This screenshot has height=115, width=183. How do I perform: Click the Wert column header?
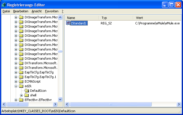pos(157,18)
